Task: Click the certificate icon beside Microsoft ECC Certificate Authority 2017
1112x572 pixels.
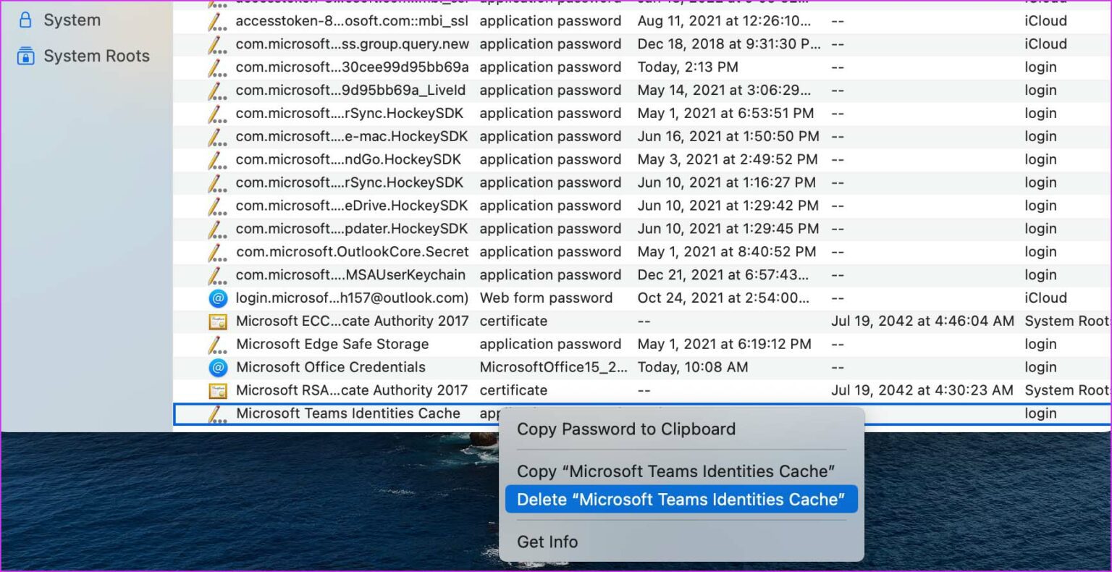Action: pos(219,321)
